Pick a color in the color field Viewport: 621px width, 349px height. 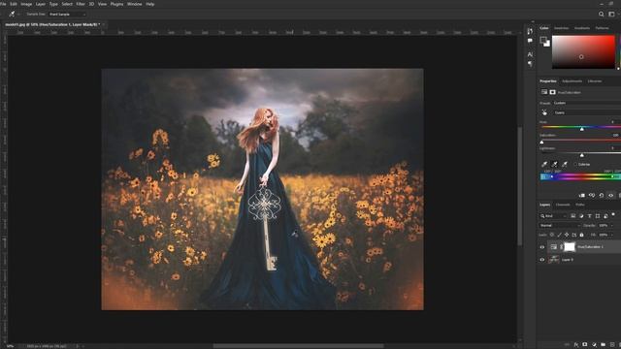point(583,51)
